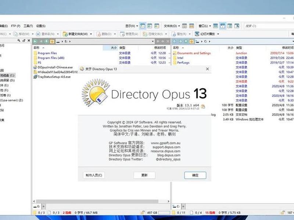Image resolution: width=294 pixels, height=220 pixels.
Task: Click the E: pane horizontal scrollbar
Action: (97, 201)
